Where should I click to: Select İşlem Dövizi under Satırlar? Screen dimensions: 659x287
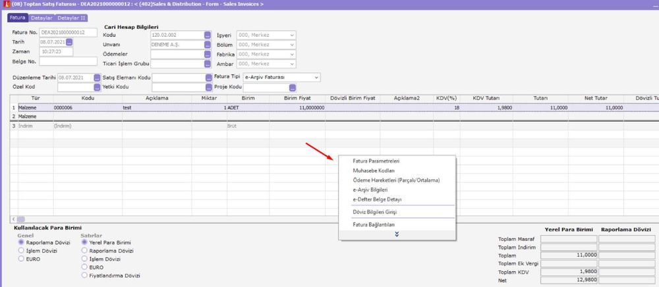pos(84,259)
